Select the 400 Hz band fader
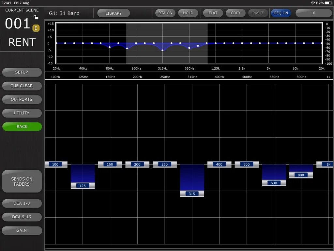The width and height of the screenshot is (334, 251). pyautogui.click(x=219, y=164)
